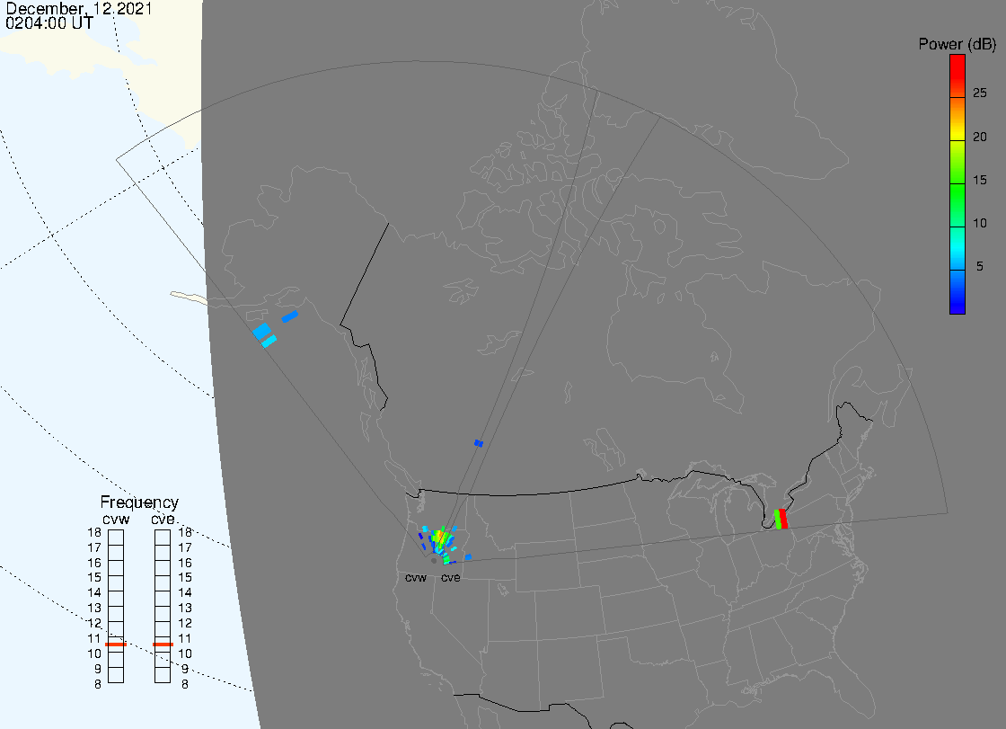Click the red top of the power colorbar

957,76
